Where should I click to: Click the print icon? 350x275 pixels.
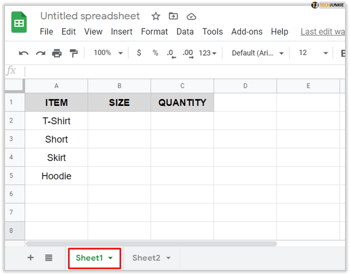(57, 53)
